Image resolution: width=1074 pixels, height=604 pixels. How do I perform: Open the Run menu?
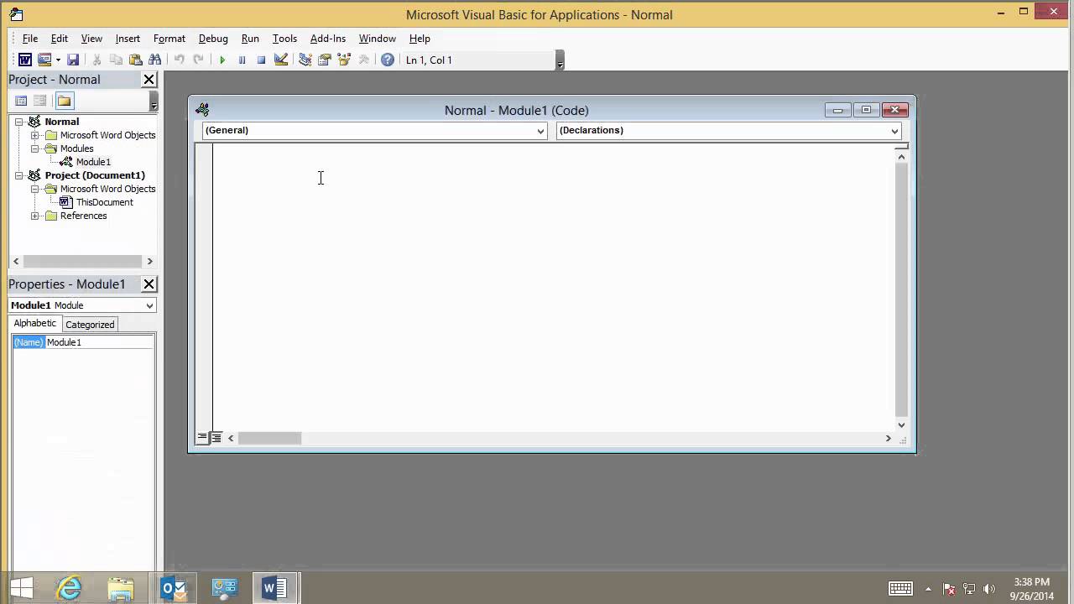250,39
